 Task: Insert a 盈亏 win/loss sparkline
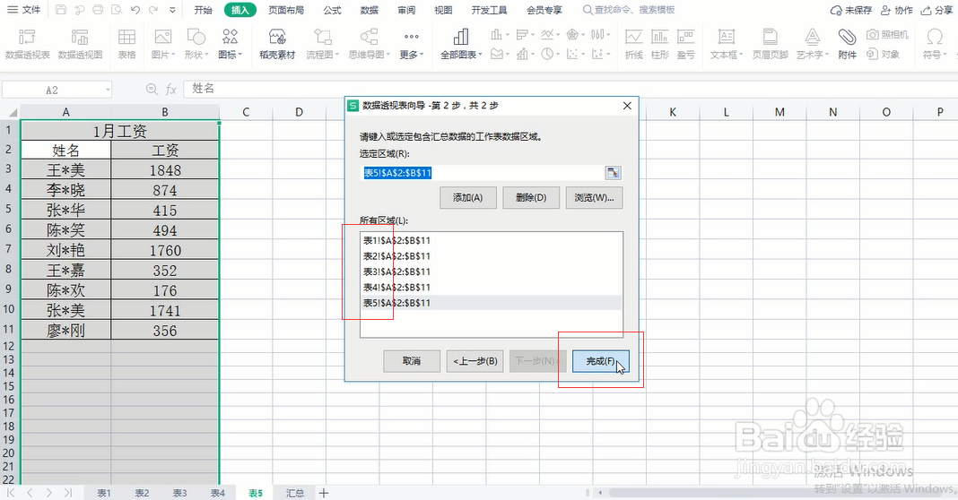point(686,43)
